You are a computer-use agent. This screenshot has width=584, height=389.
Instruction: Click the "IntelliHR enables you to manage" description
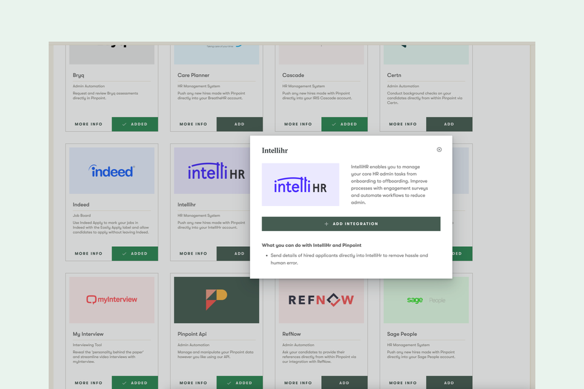[x=389, y=185]
